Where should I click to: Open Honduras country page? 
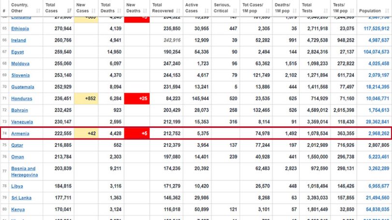pyautogui.click(x=21, y=98)
